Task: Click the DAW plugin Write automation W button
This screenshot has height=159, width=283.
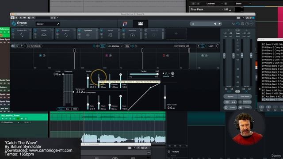Action: (25, 18)
